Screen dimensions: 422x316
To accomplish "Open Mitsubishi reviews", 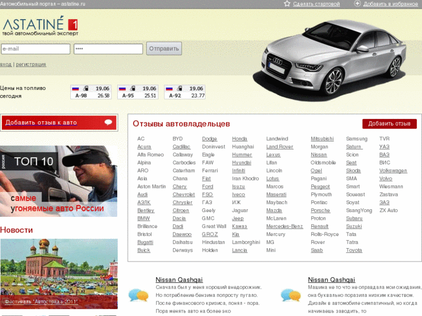I will point(322,139).
